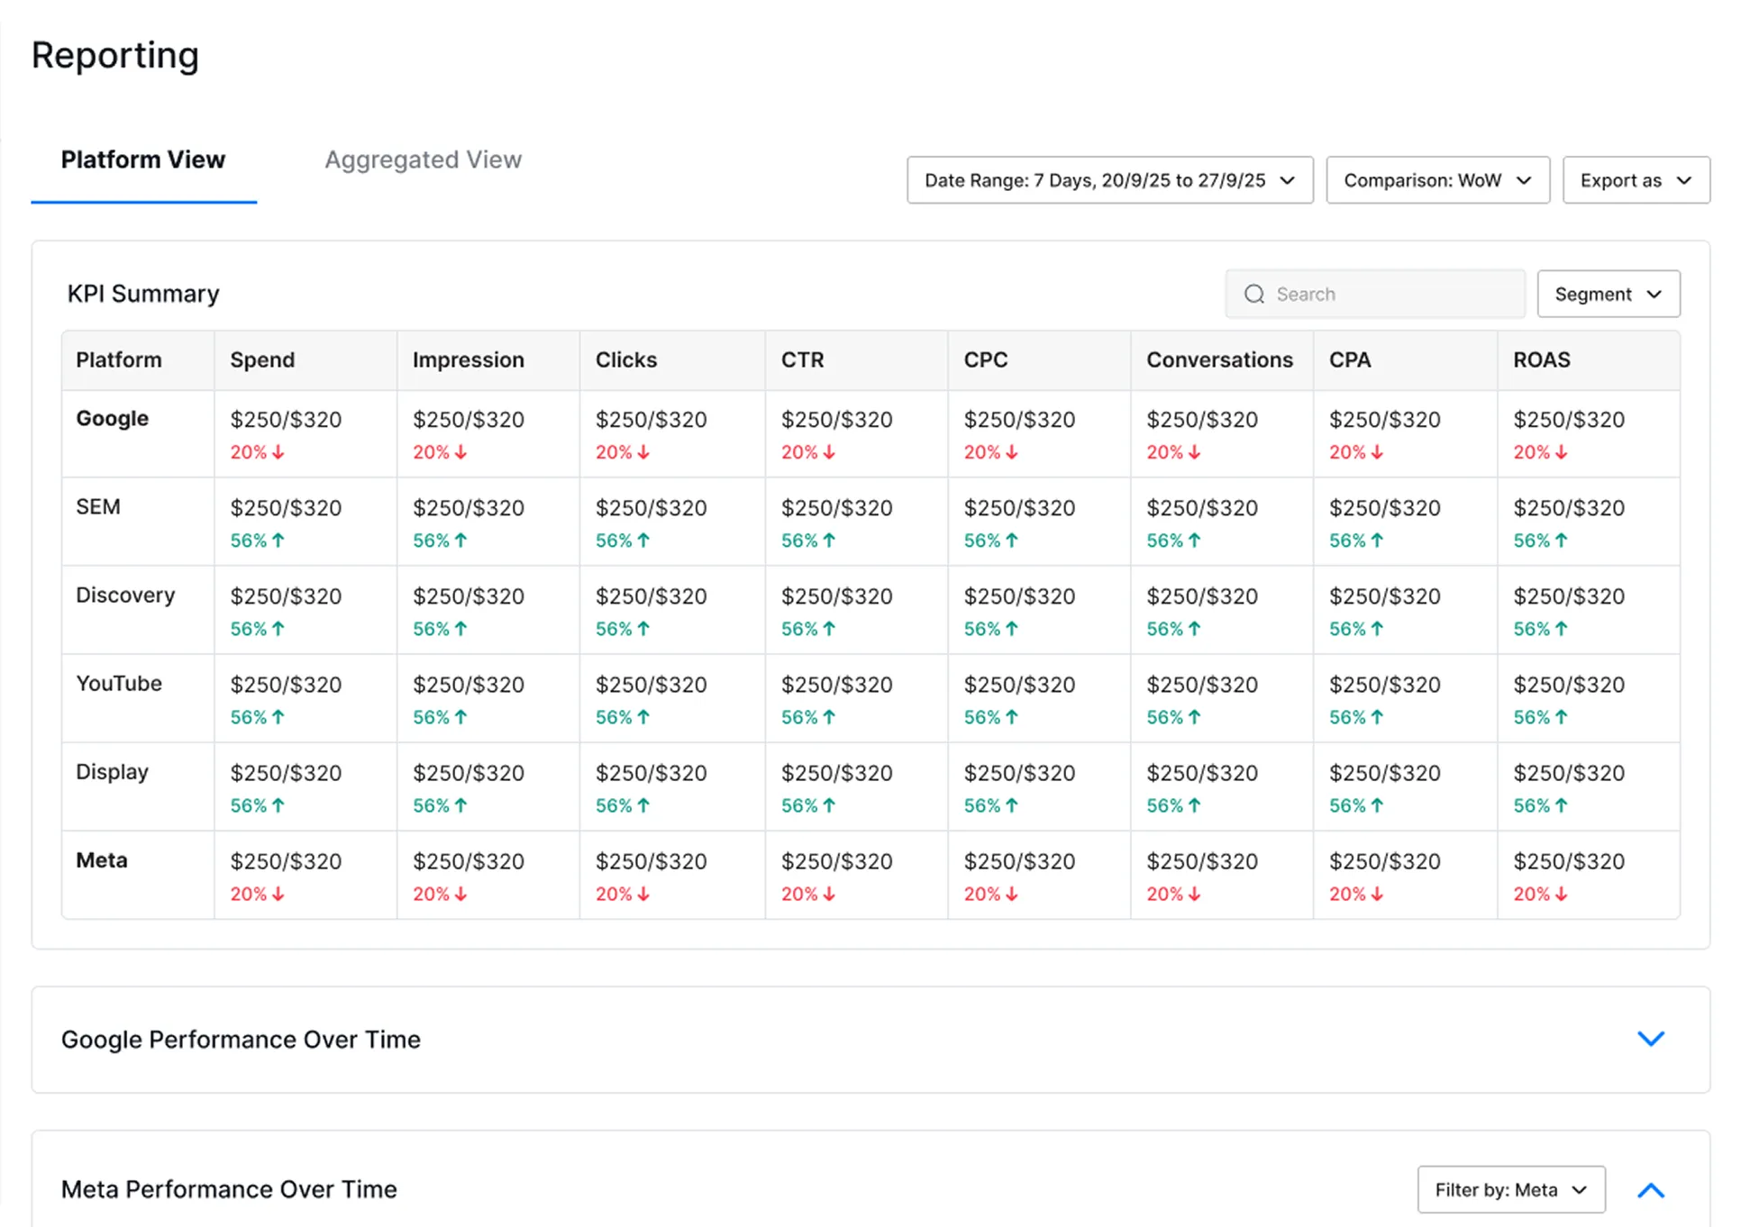Open the Export as dropdown
Image resolution: width=1741 pixels, height=1227 pixels.
(1636, 180)
